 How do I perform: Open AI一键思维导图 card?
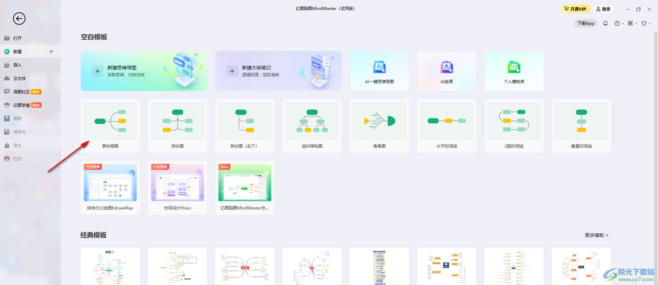pyautogui.click(x=379, y=71)
